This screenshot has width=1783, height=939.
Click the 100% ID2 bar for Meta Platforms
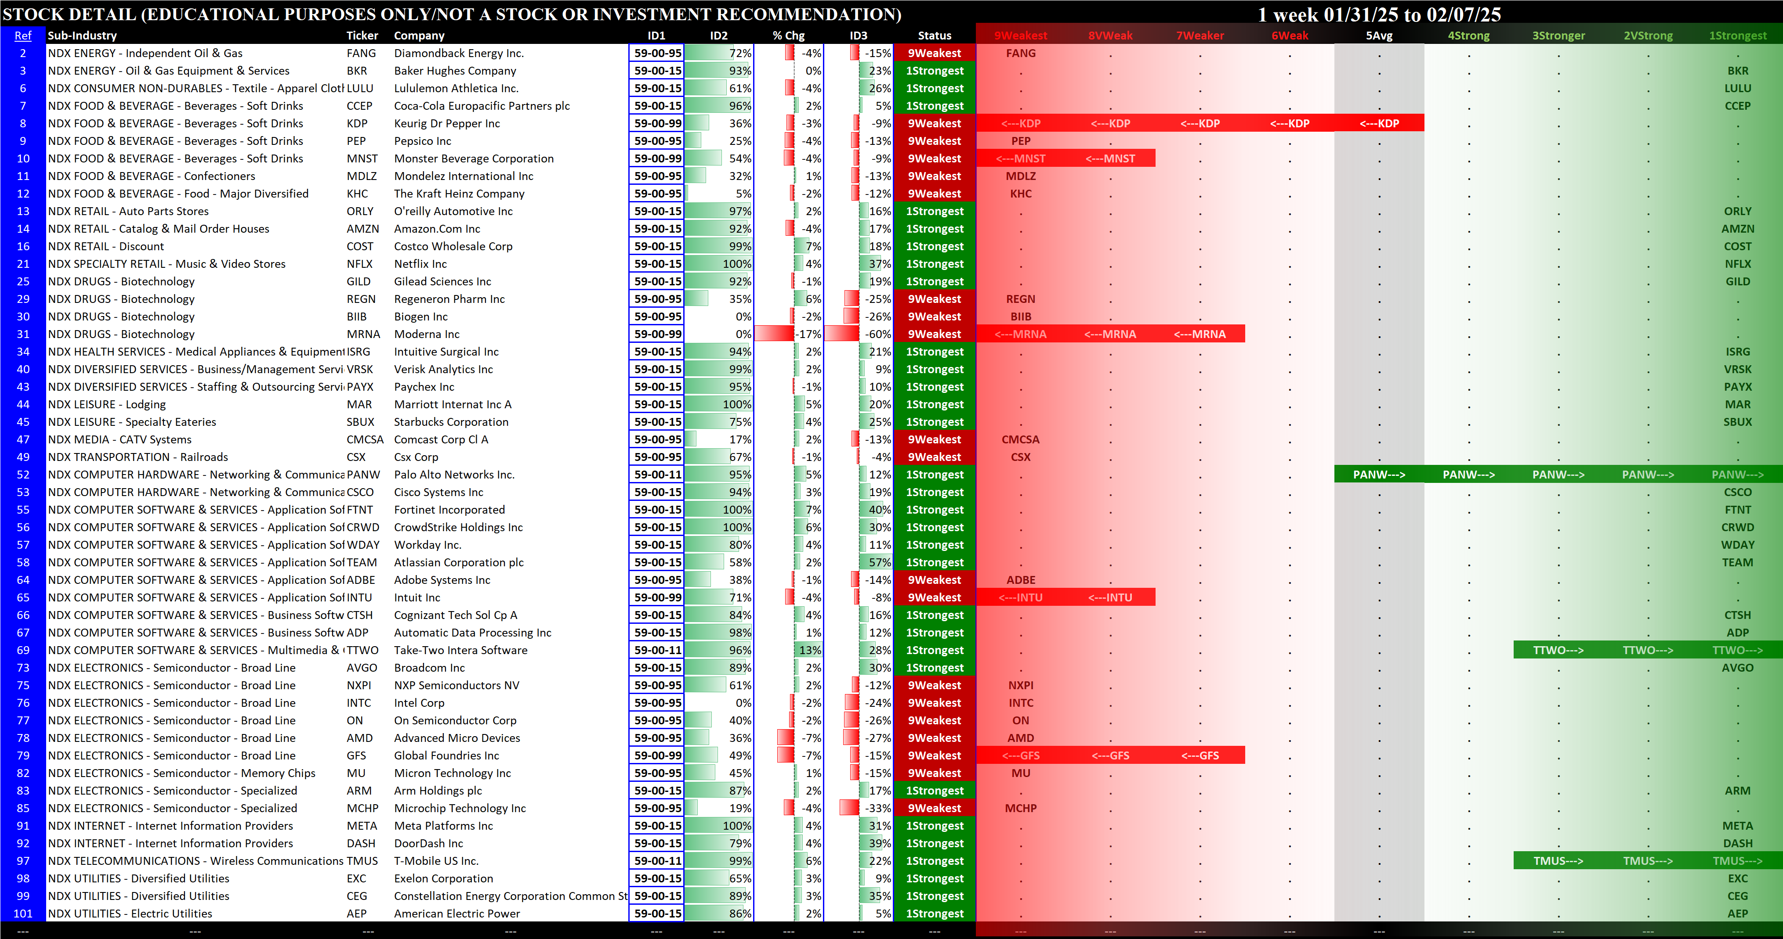[x=719, y=826]
